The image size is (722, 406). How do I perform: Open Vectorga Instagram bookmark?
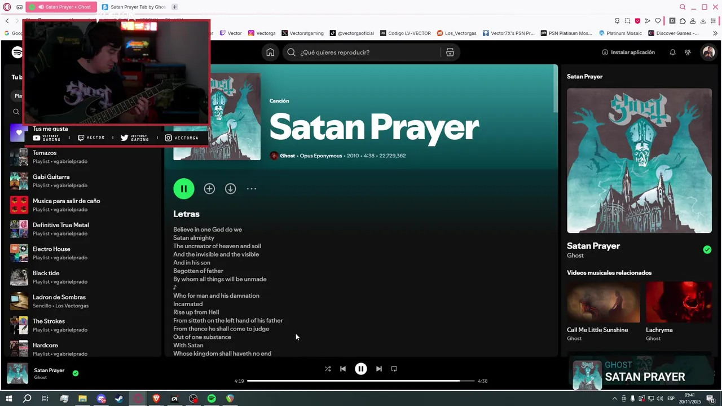[262, 33]
